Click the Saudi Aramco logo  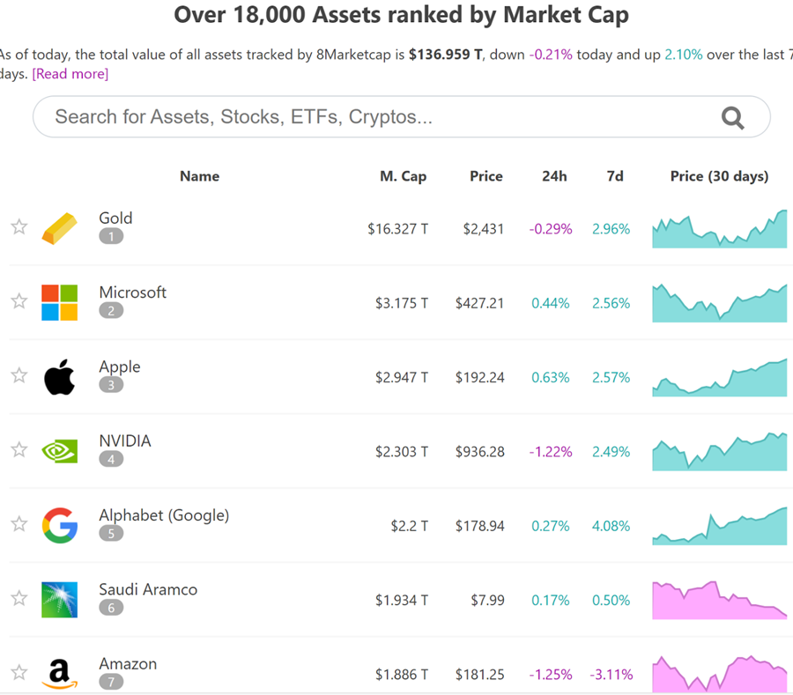coord(59,600)
